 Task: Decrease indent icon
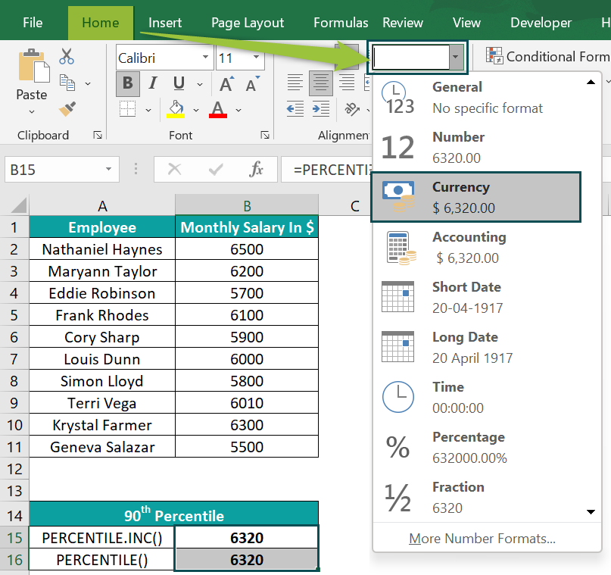click(x=295, y=109)
